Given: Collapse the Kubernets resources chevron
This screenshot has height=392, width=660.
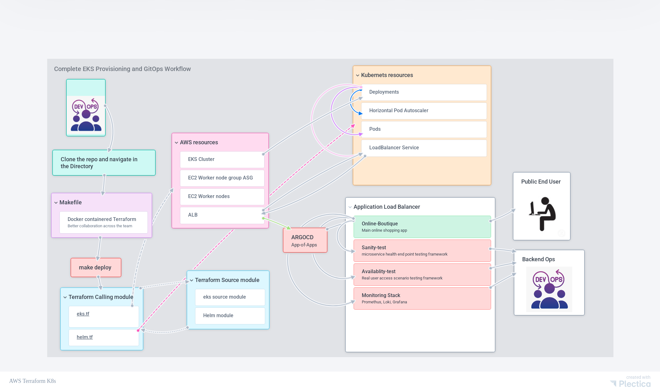Looking at the screenshot, I should coord(358,75).
